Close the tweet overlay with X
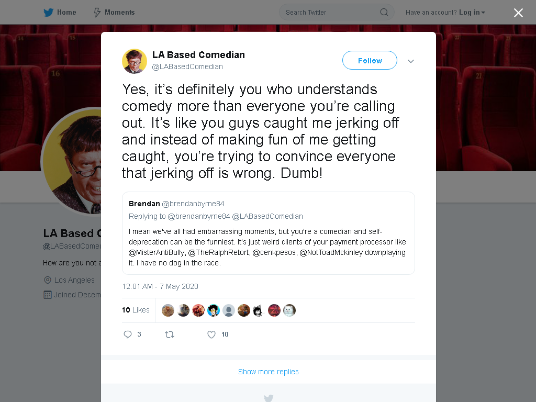 [518, 13]
